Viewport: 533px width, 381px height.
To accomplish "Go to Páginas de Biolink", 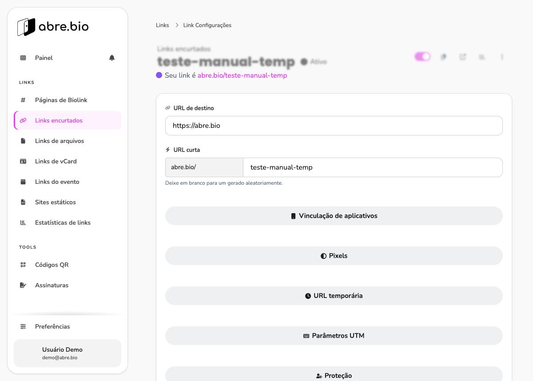I will coord(68,100).
